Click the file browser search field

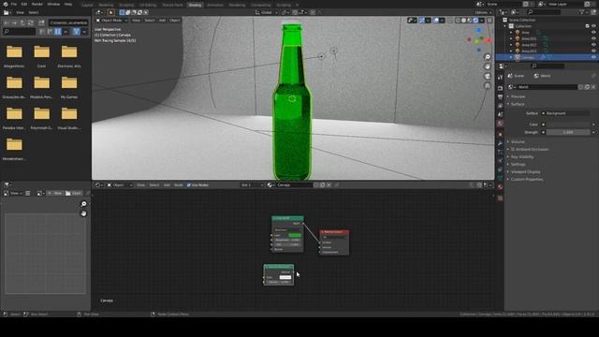tap(19, 31)
